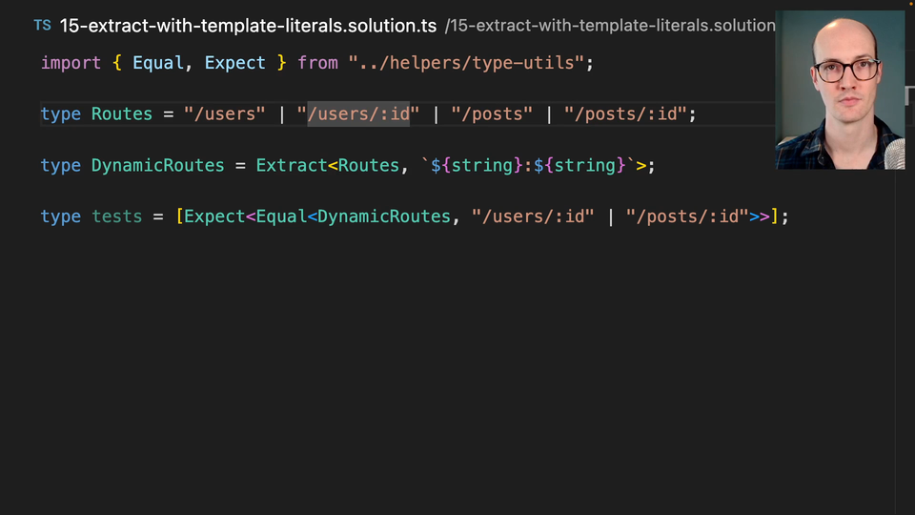Screen dimensions: 915x515
Task: Click the highlighted "/users/:id" route string
Action: (358, 114)
